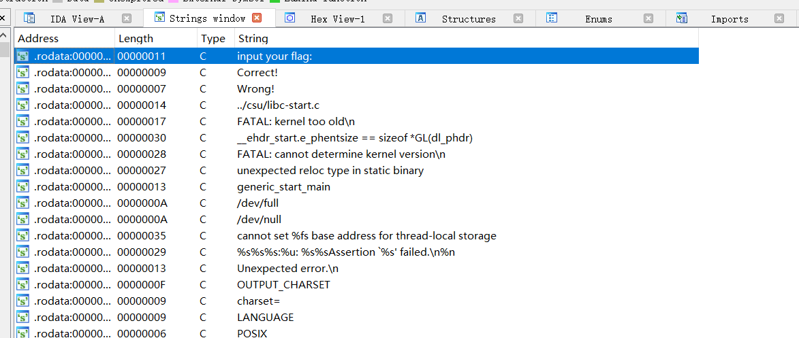Open the Structures tab
This screenshot has width=799, height=338.
click(469, 19)
